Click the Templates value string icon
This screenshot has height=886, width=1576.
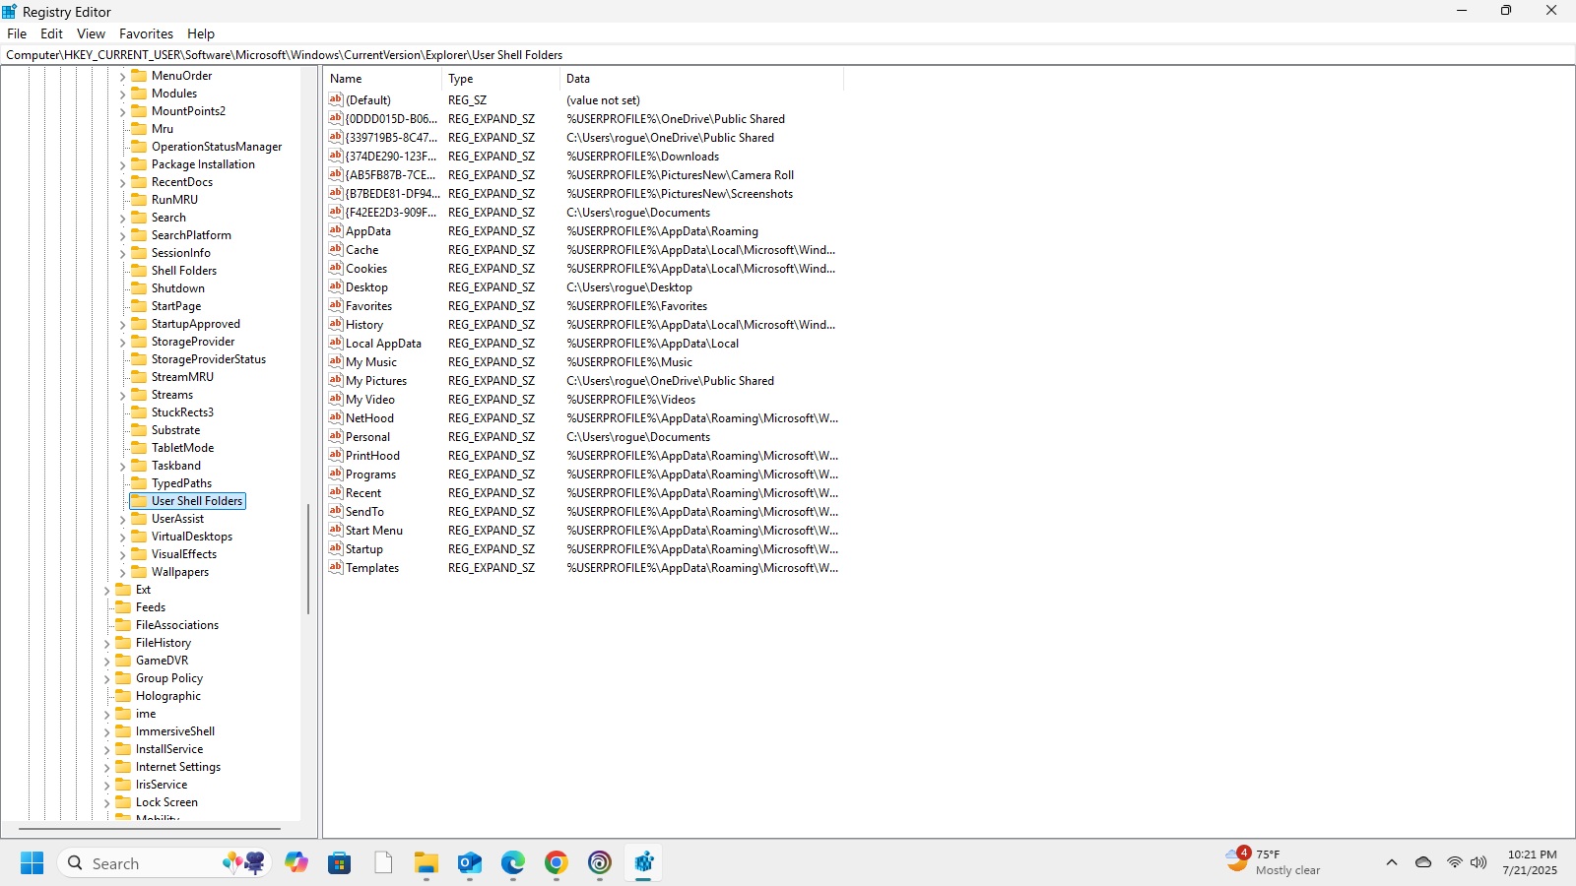pyautogui.click(x=336, y=567)
